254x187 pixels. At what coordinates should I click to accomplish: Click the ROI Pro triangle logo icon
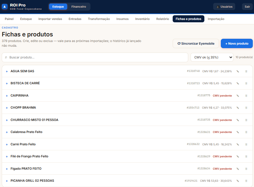pyautogui.click(x=4, y=7)
